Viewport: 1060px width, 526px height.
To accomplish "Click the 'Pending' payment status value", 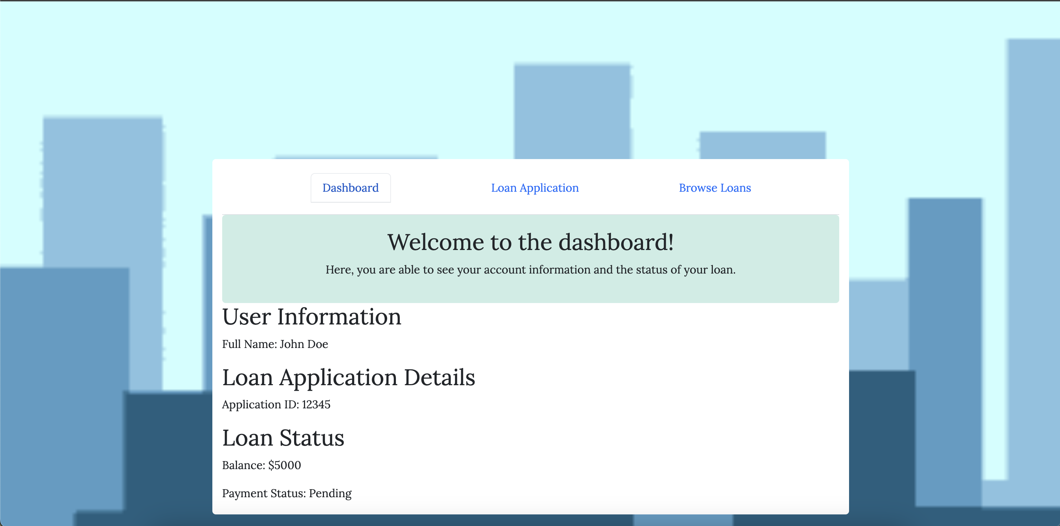I will [x=330, y=493].
